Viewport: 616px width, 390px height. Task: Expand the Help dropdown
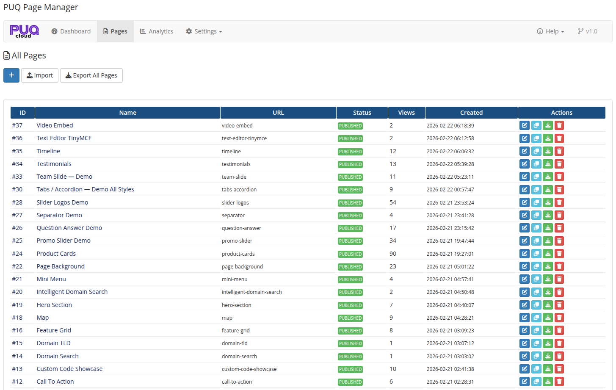[550, 31]
